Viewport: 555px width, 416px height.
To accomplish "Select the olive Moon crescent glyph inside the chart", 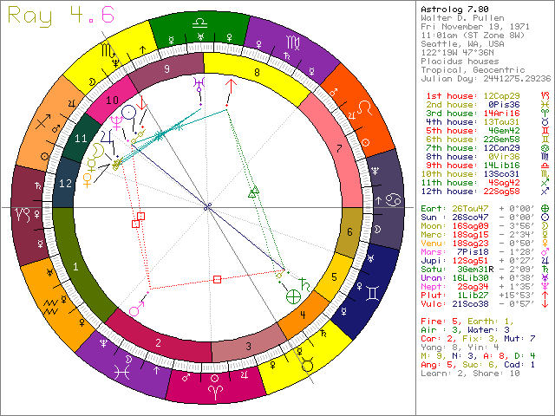I will [98, 150].
